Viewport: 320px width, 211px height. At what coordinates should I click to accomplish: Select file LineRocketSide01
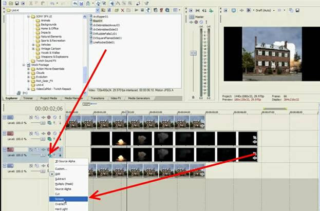(104, 42)
